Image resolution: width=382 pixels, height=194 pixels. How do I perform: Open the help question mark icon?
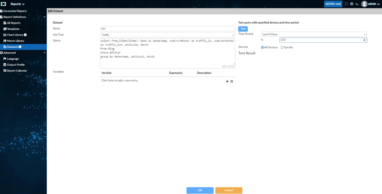pyautogui.click(x=352, y=4)
